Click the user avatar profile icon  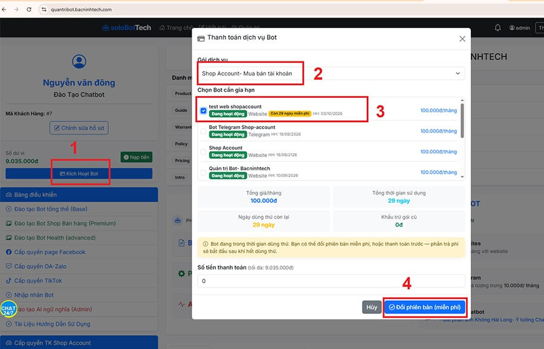tap(79, 62)
